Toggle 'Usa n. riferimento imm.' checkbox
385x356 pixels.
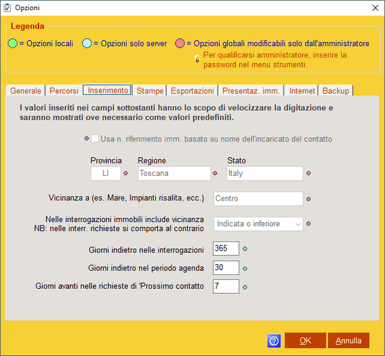95,139
